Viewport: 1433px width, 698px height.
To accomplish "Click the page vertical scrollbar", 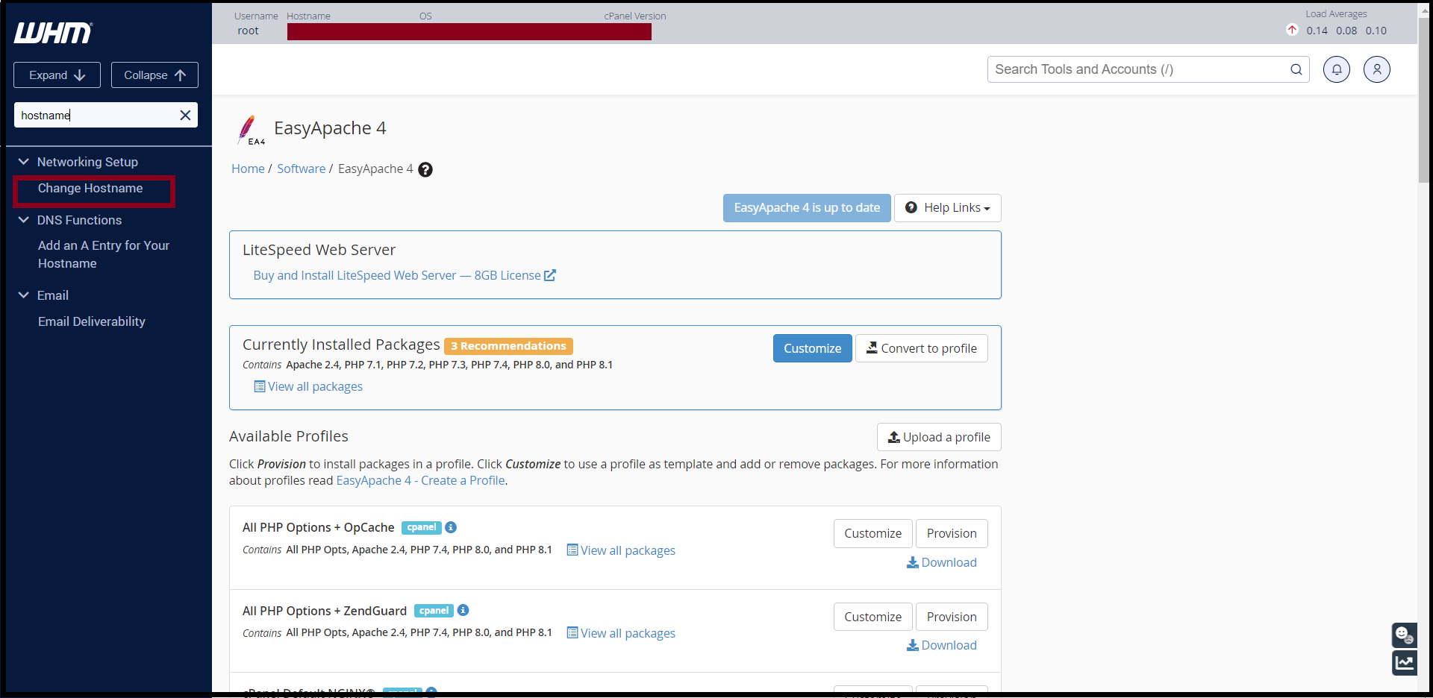I will 1423,101.
